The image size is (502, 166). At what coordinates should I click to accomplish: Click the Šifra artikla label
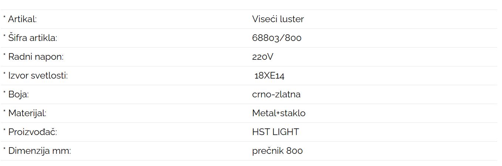coord(33,38)
